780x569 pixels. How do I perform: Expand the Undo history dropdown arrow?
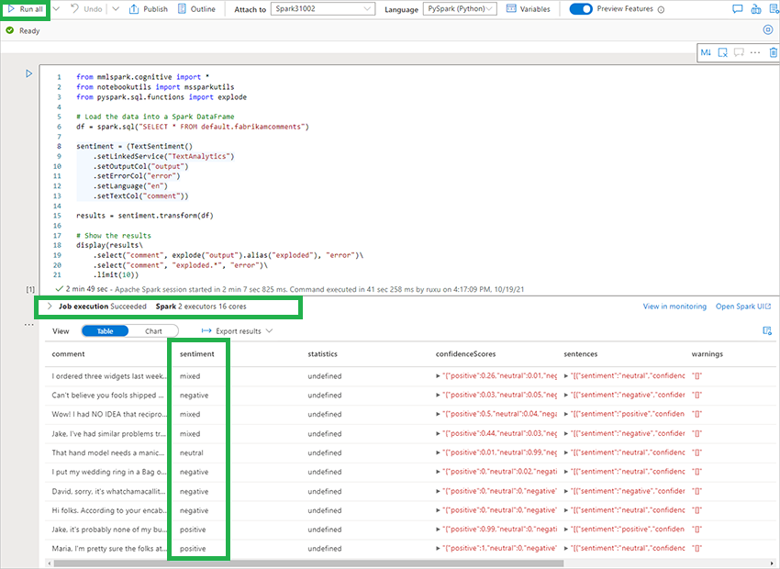coord(116,9)
